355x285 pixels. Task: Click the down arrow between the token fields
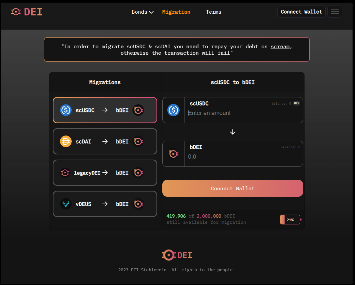[232, 132]
